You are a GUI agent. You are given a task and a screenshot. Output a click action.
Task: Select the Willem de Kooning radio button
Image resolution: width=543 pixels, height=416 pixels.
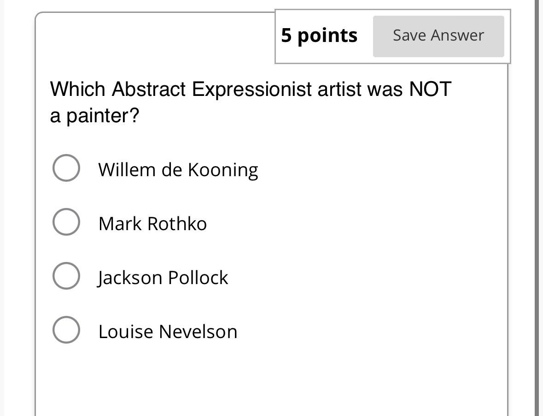66,168
